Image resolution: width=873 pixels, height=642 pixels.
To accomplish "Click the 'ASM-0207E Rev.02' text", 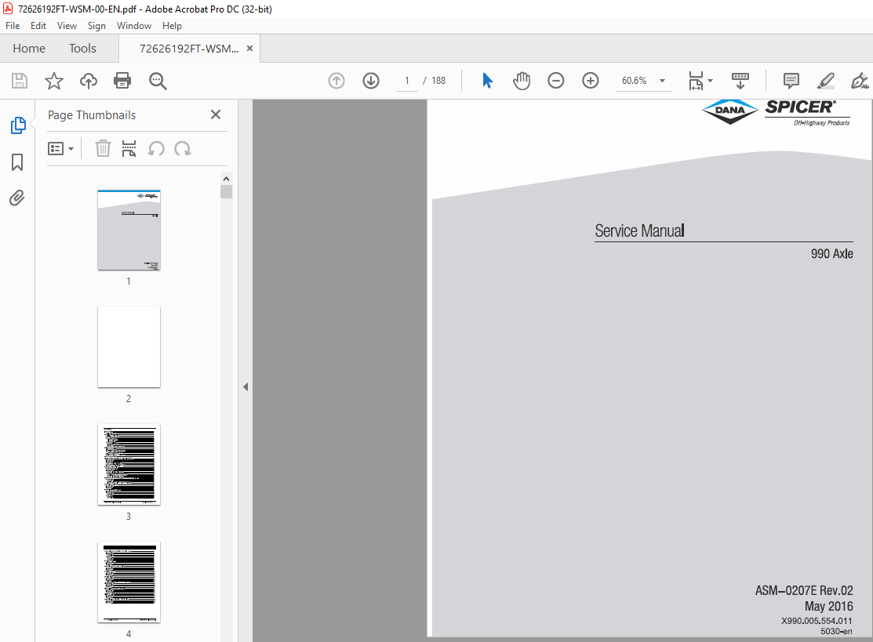I will 804,590.
